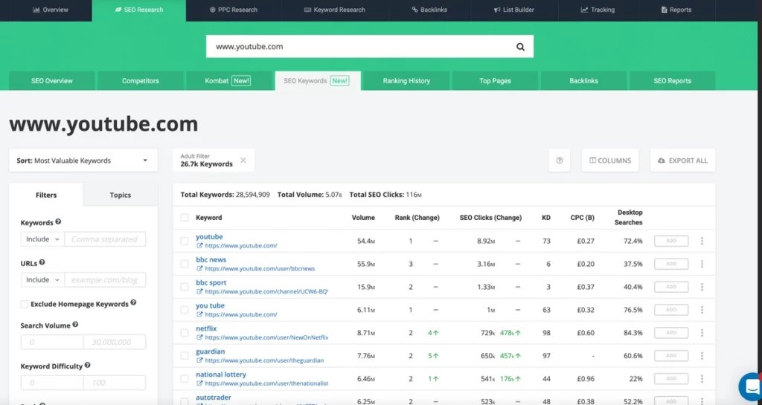Click Keyword Difficulty maximum 100 input
Viewport: 762px width, 405px height.
(x=114, y=383)
